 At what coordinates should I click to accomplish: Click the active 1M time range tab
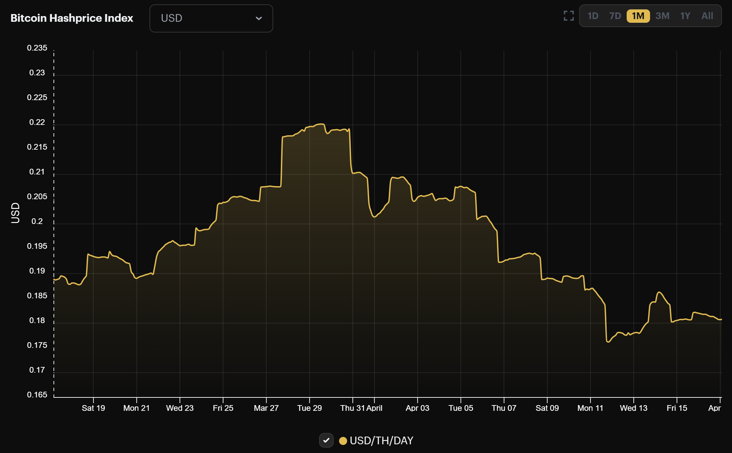(639, 15)
